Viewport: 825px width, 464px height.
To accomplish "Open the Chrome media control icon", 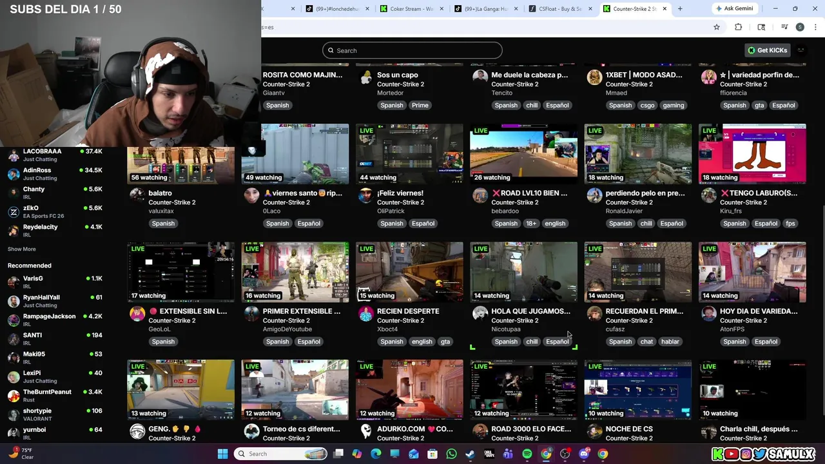I will coord(784,27).
